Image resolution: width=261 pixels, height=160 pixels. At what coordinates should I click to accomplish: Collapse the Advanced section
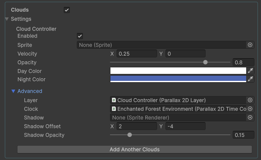pos(14,91)
